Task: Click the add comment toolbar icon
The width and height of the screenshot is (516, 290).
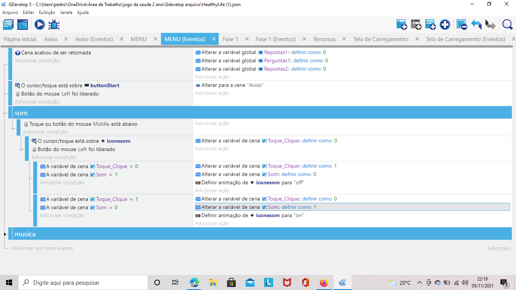Action: point(430,25)
